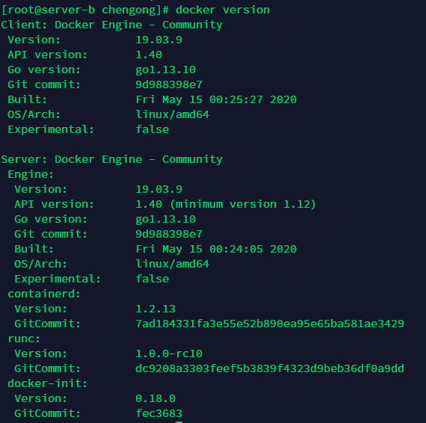Image resolution: width=426 pixels, height=423 pixels.
Task: Click the server Experimental false value
Action: pyautogui.click(x=152, y=279)
